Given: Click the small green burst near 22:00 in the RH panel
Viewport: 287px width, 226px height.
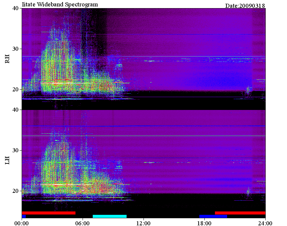Looking at the screenshot, I should click(x=248, y=90).
